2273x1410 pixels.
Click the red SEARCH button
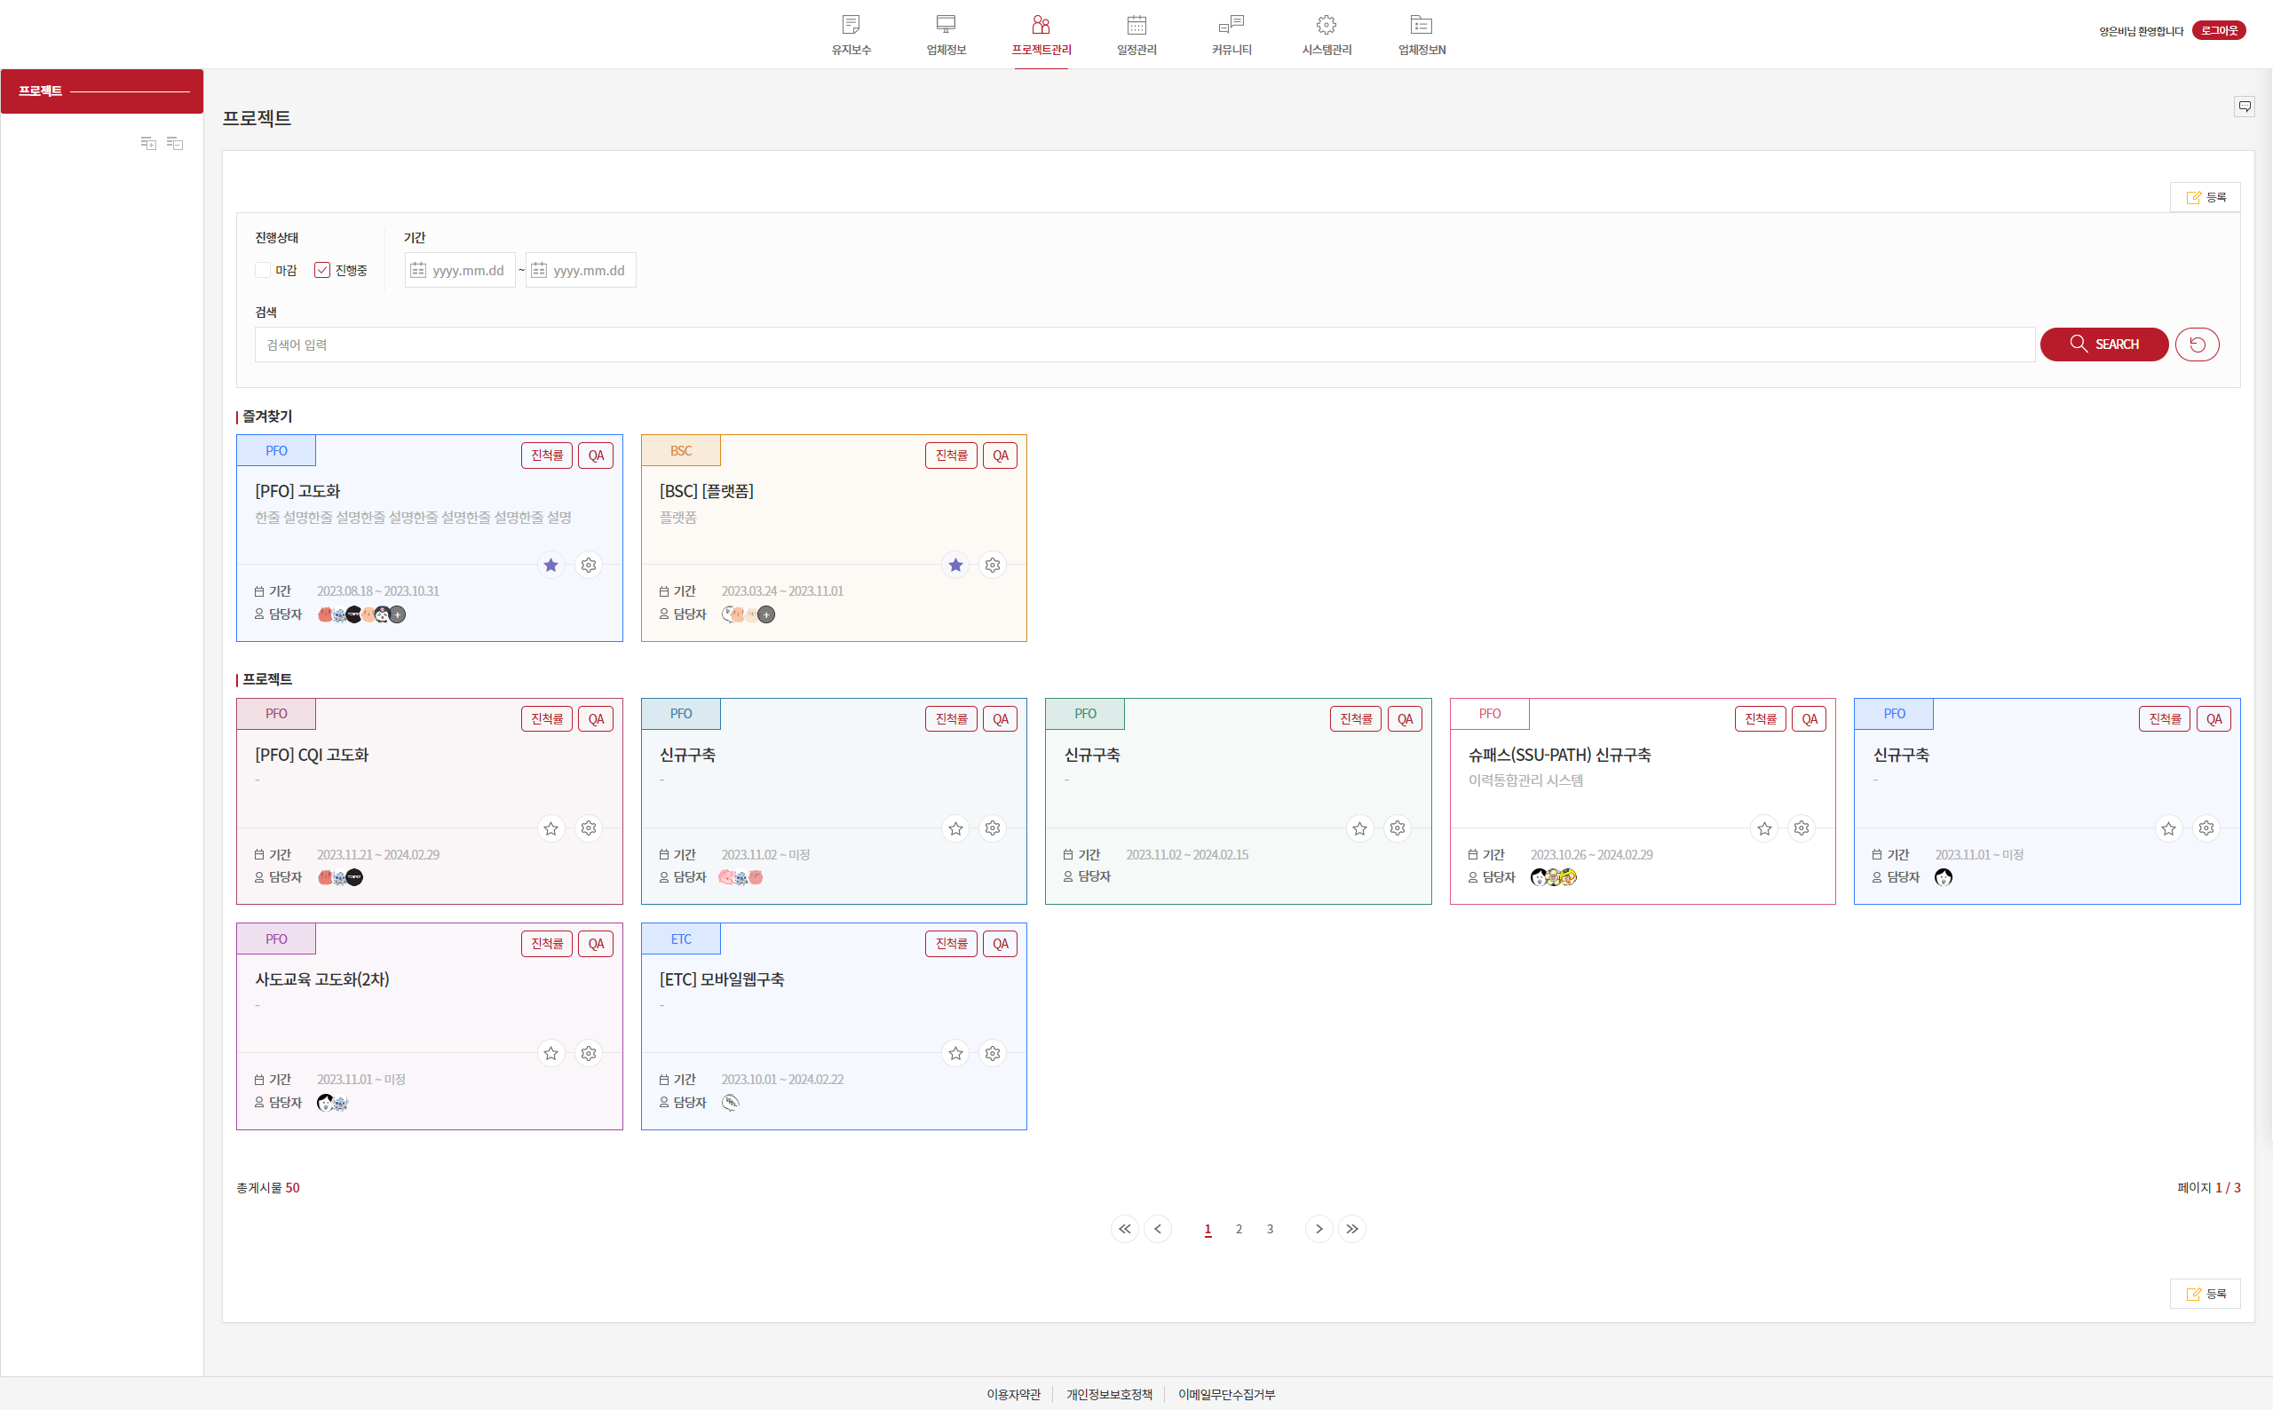(2103, 345)
